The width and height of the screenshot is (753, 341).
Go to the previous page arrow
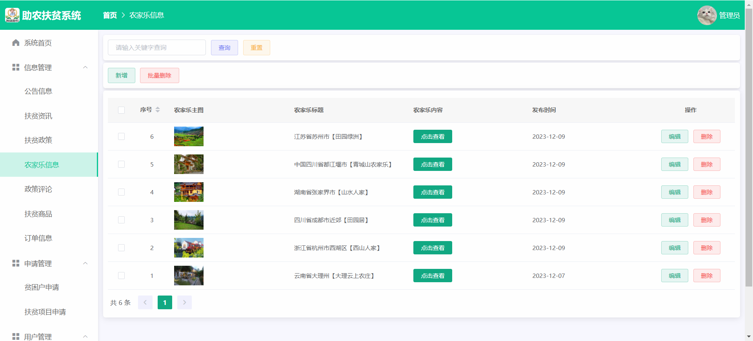point(145,302)
